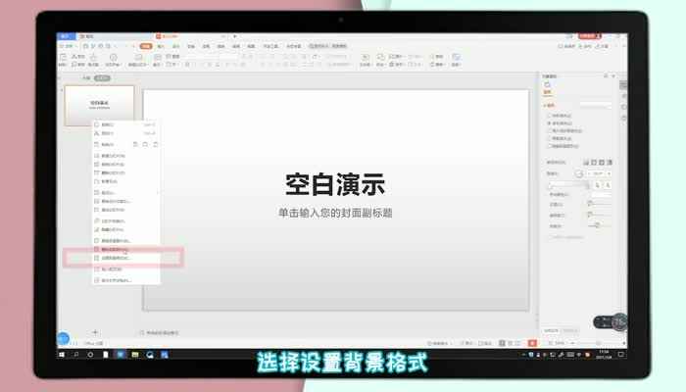The height and width of the screenshot is (392, 686).
Task: Select the 纯色填充 solid fill radio button
Action: pyautogui.click(x=550, y=116)
